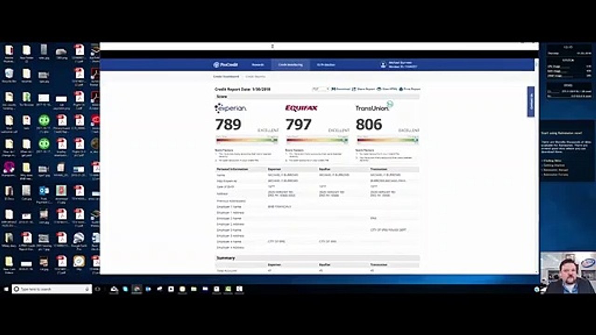Viewport: 596px width, 335px height.
Task: Click the Windows Start button
Action: pos(6,289)
